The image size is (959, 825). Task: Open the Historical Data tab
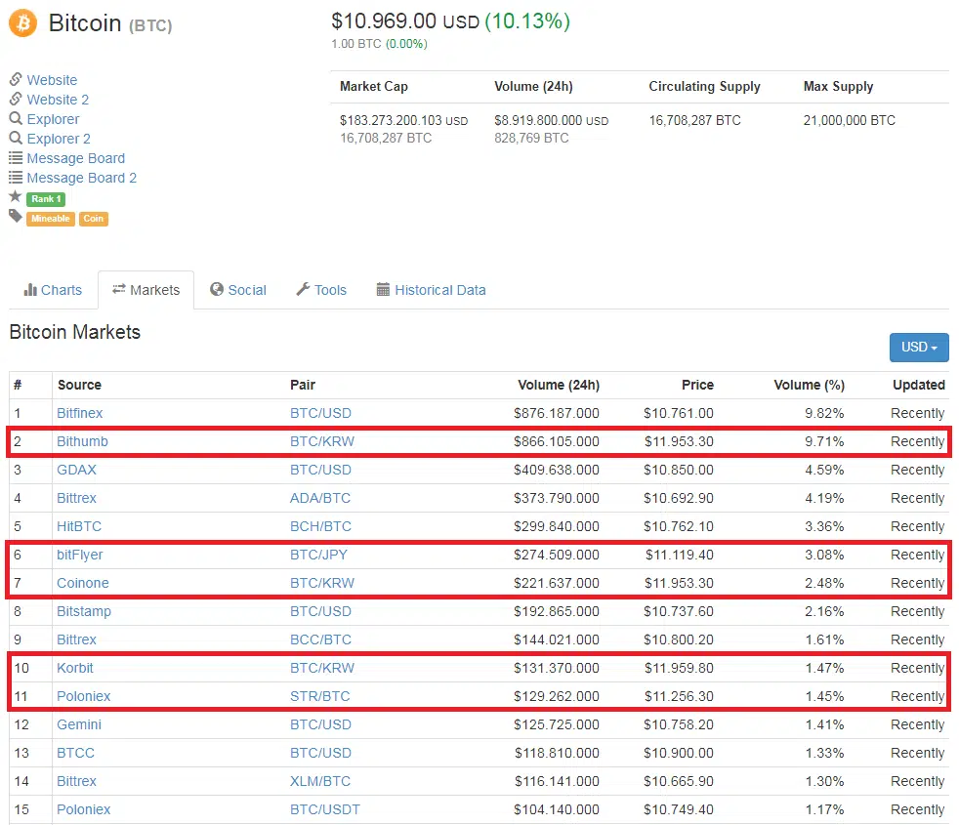point(432,290)
